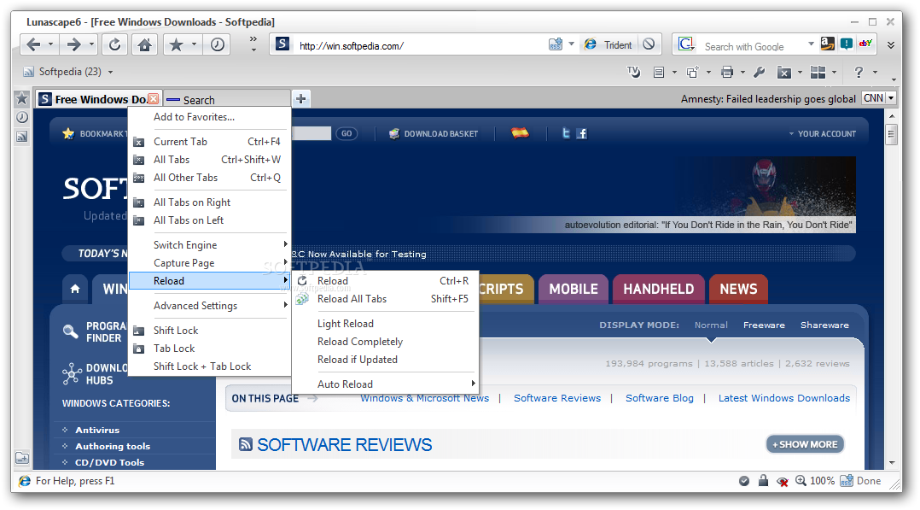
Task: Switch to the Search tab
Action: (x=226, y=100)
